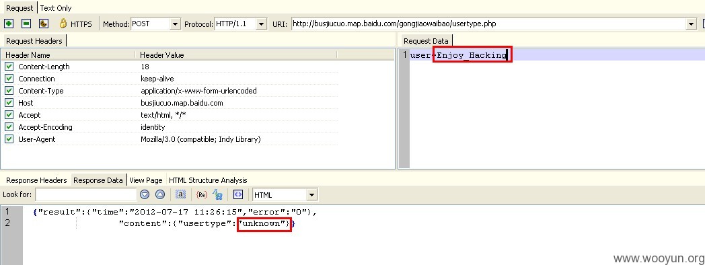705x265 pixels.
Task: Select the Accept value 'text/html, */*'
Action: point(163,115)
